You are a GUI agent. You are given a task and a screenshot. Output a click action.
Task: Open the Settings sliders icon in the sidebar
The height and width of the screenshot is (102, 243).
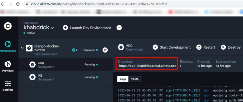[x=8, y=84]
